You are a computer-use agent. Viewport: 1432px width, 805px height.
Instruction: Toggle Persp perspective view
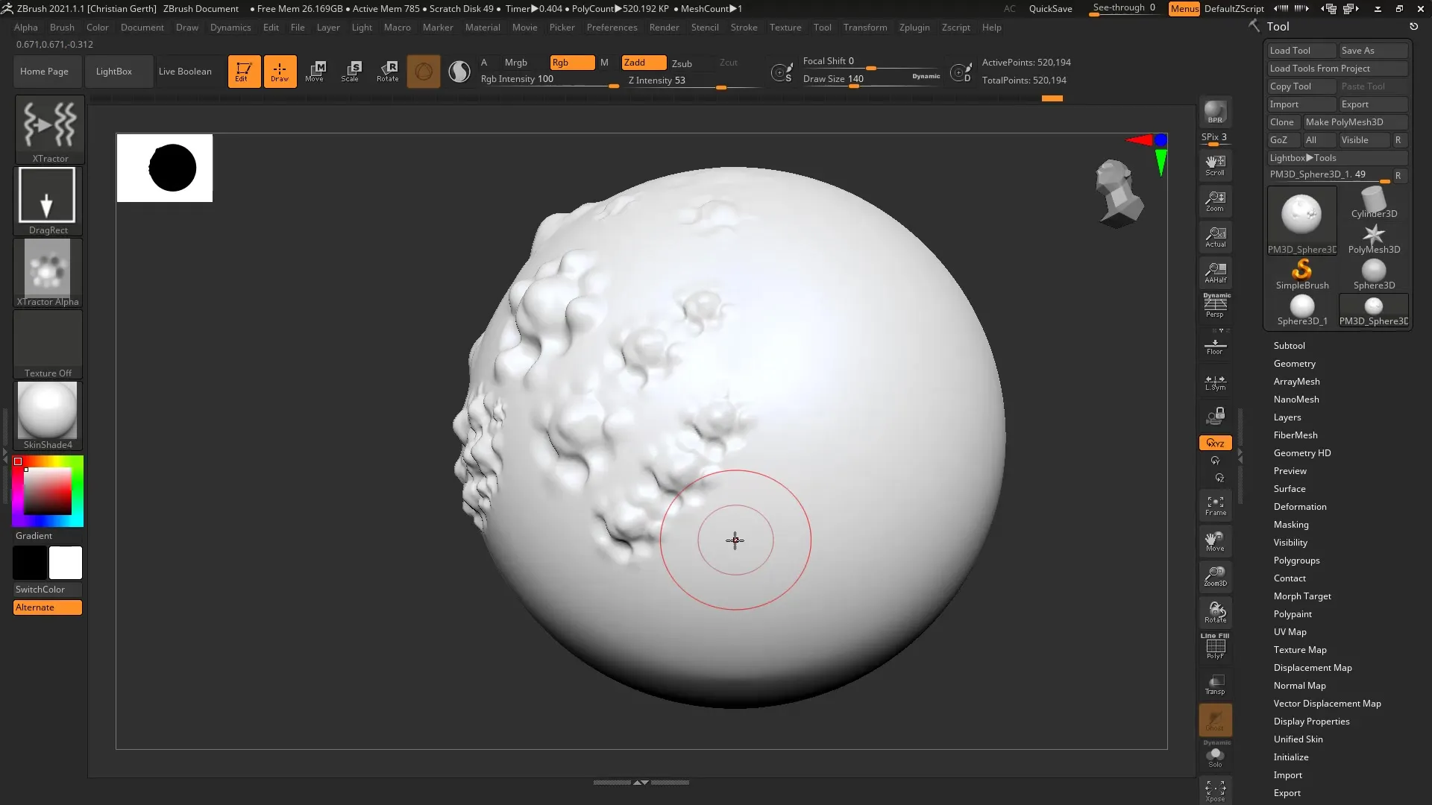click(x=1215, y=306)
